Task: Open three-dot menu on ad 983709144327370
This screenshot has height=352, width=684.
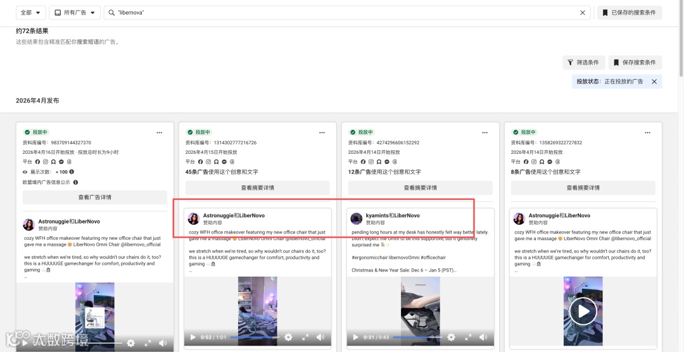Action: 159,132
